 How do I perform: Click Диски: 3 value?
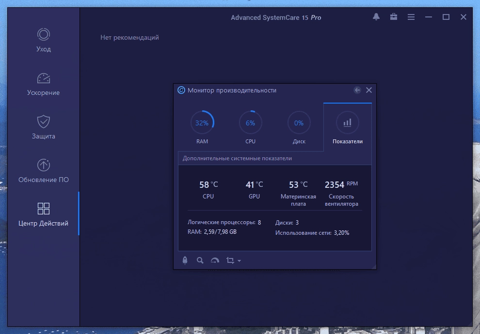coord(287,223)
